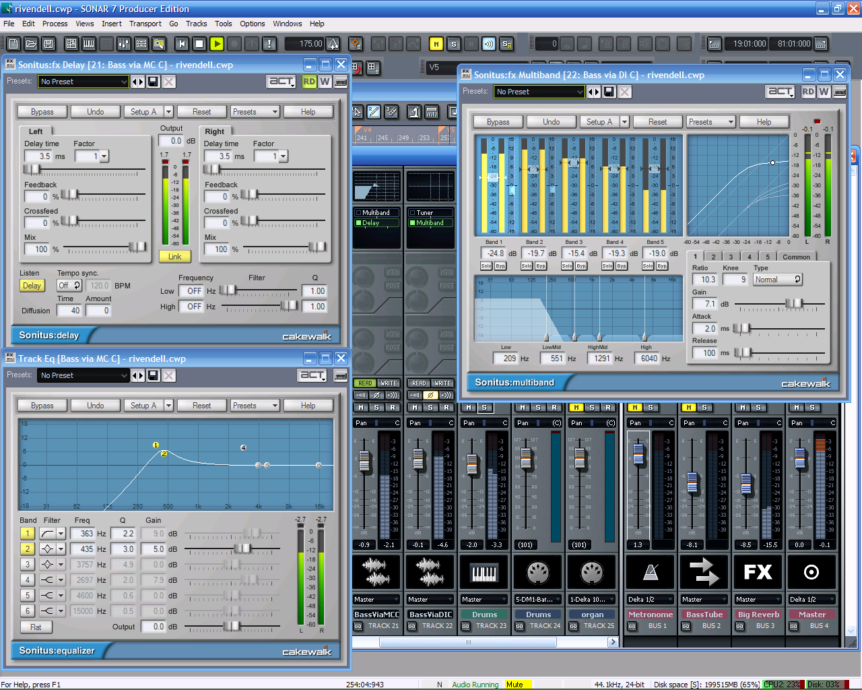The image size is (862, 690).
Task: Open the Console view mixer icon in toolbar
Action: [x=124, y=44]
